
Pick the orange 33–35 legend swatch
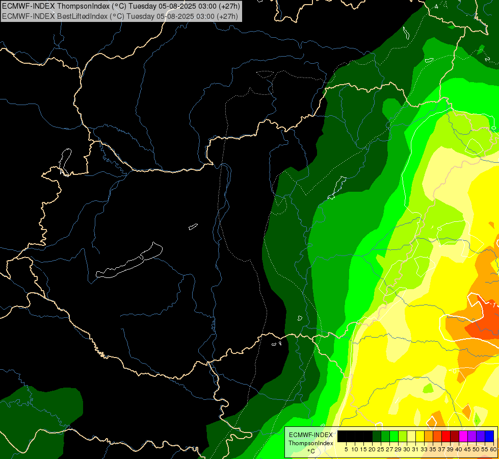coord(428,437)
